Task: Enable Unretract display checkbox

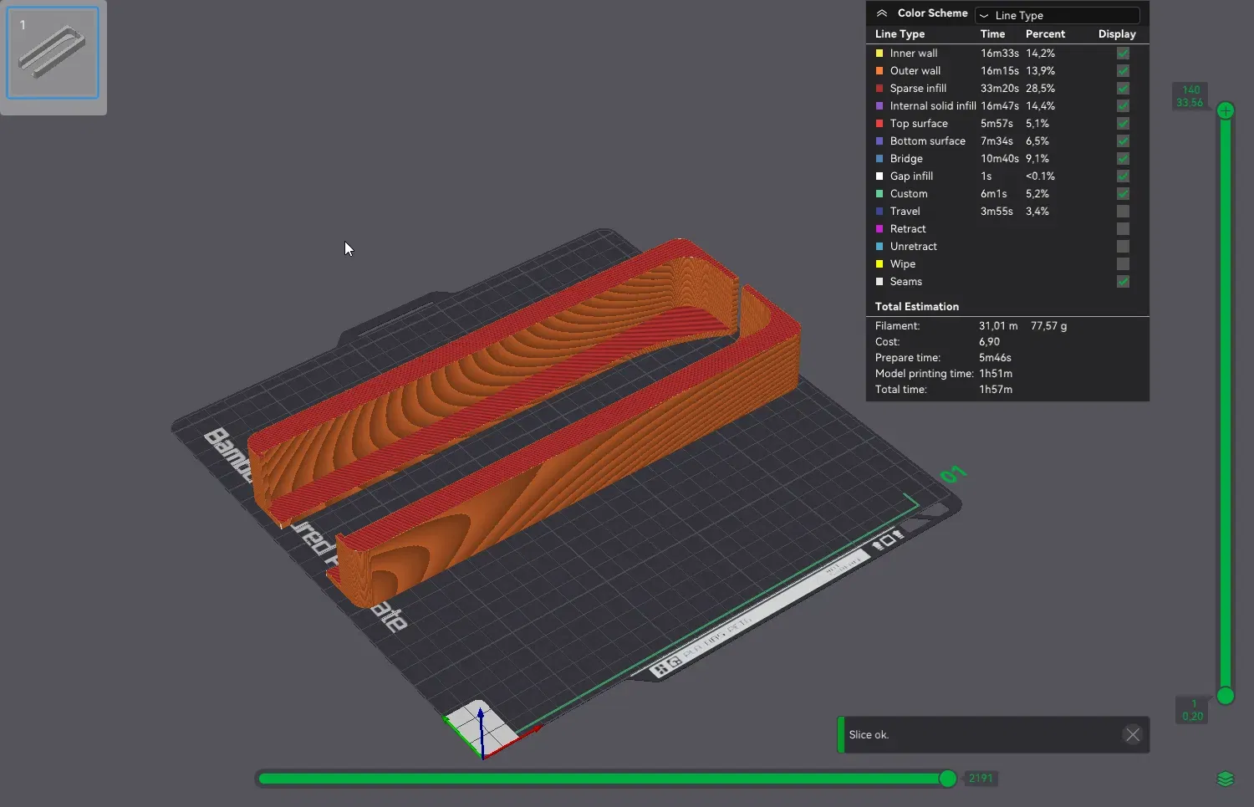Action: point(1123,246)
